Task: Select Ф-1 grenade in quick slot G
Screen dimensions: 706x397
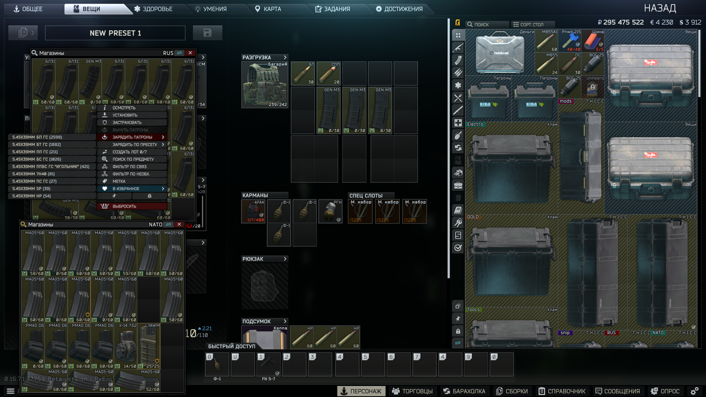Action: (x=216, y=364)
